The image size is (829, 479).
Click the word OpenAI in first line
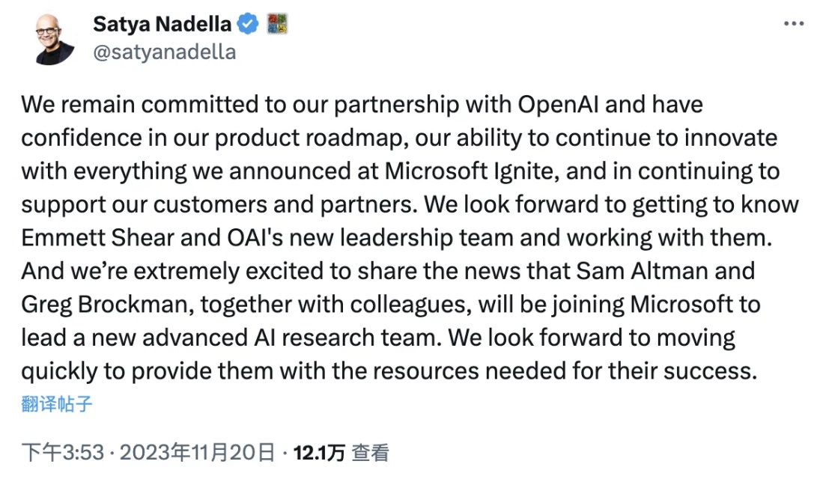point(558,105)
